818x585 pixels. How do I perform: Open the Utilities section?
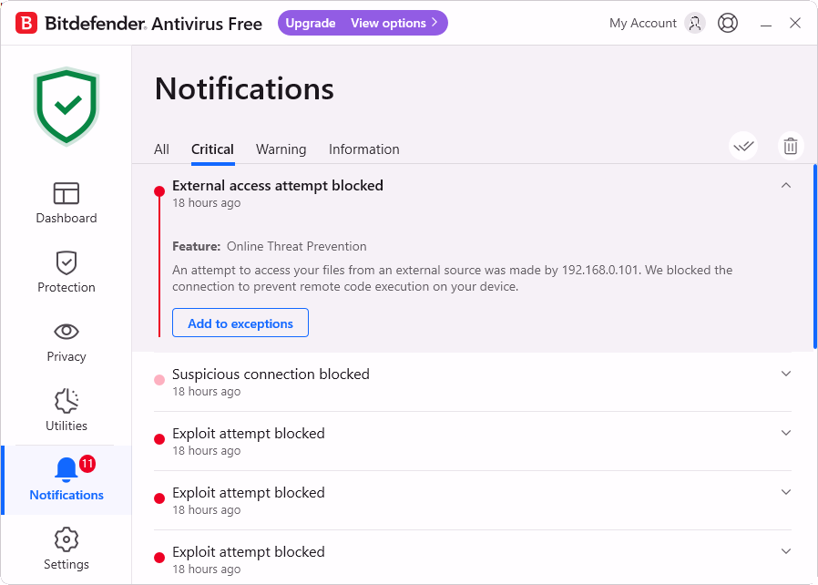pyautogui.click(x=66, y=411)
